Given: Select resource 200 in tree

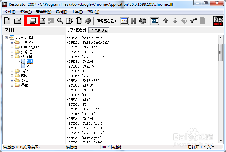Looking at the screenshot, I should coord(29,66).
